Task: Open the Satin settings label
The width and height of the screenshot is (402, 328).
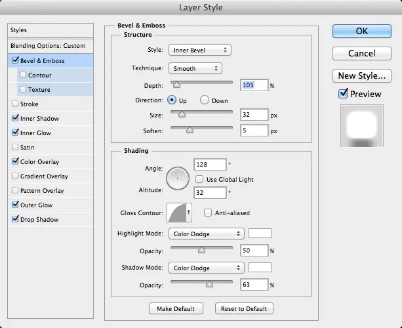Action: tap(27, 147)
